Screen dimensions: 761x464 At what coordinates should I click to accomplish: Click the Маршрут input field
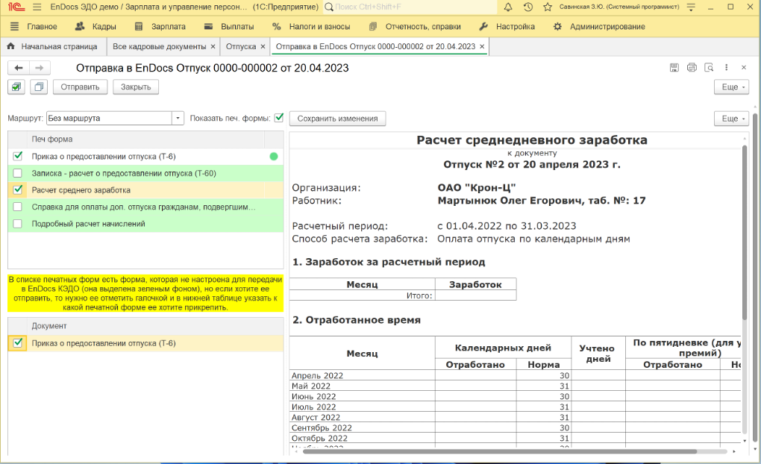coord(109,118)
